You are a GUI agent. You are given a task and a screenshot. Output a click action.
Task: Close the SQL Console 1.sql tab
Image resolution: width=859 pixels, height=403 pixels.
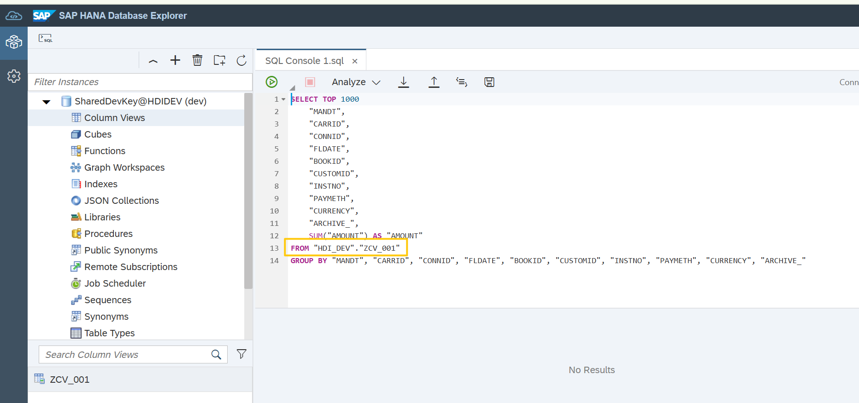[x=355, y=61]
